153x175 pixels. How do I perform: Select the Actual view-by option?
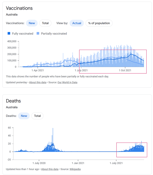coord(76,23)
